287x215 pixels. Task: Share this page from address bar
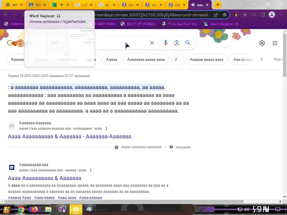216,15
